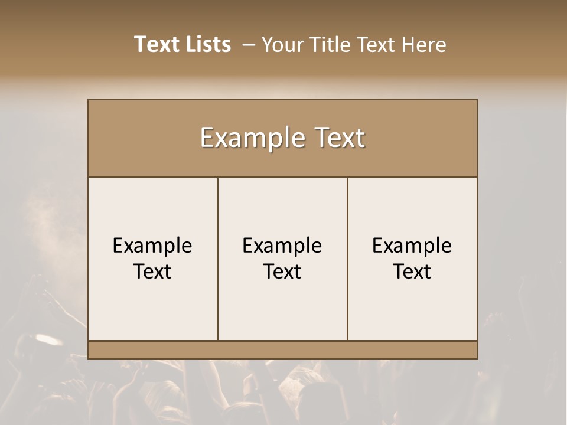This screenshot has width=567, height=425.
Task: Select "Your Title Text Here" subtitle text
Action: [354, 45]
